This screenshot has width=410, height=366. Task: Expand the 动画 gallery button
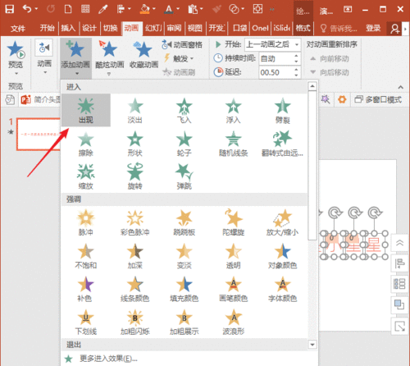[44, 57]
